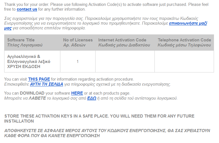Click the empty Telephone Activation Code cell
Screen dimensions: 219x143
(184, 62)
